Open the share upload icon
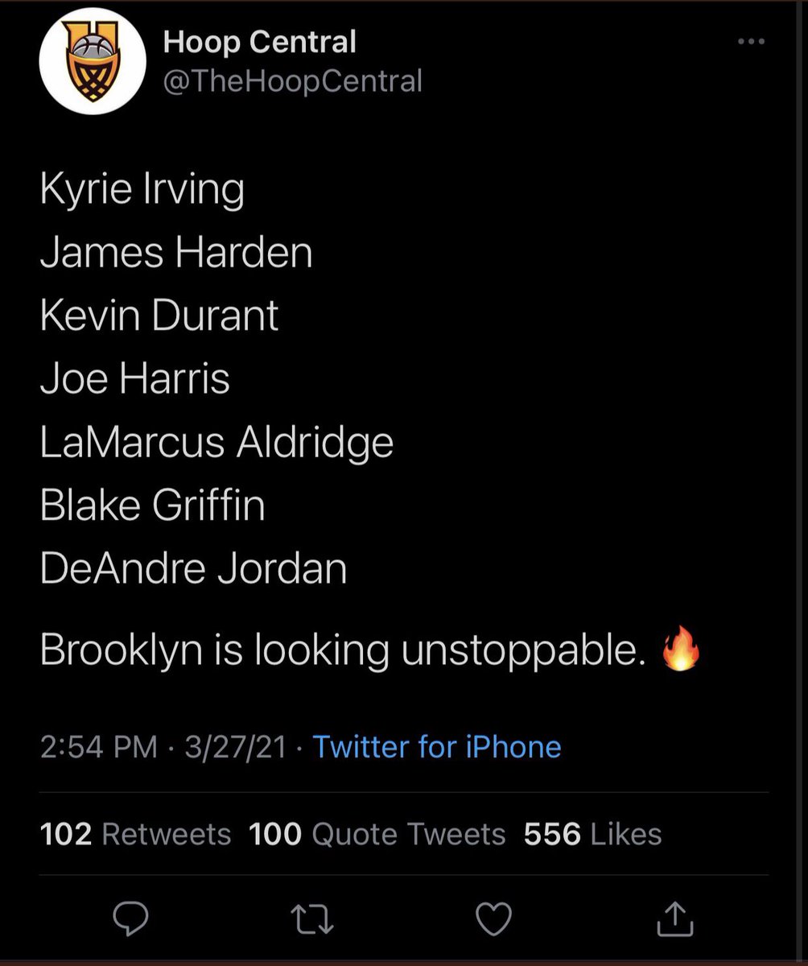The image size is (808, 966). [675, 919]
